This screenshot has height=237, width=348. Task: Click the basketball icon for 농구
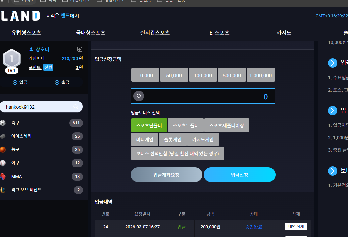[3, 150]
